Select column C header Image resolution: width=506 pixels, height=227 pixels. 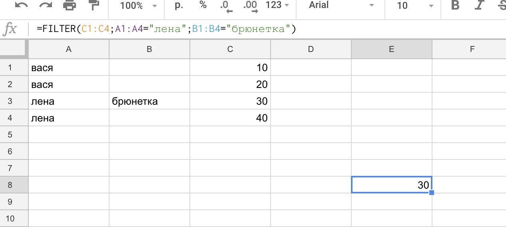coord(230,49)
